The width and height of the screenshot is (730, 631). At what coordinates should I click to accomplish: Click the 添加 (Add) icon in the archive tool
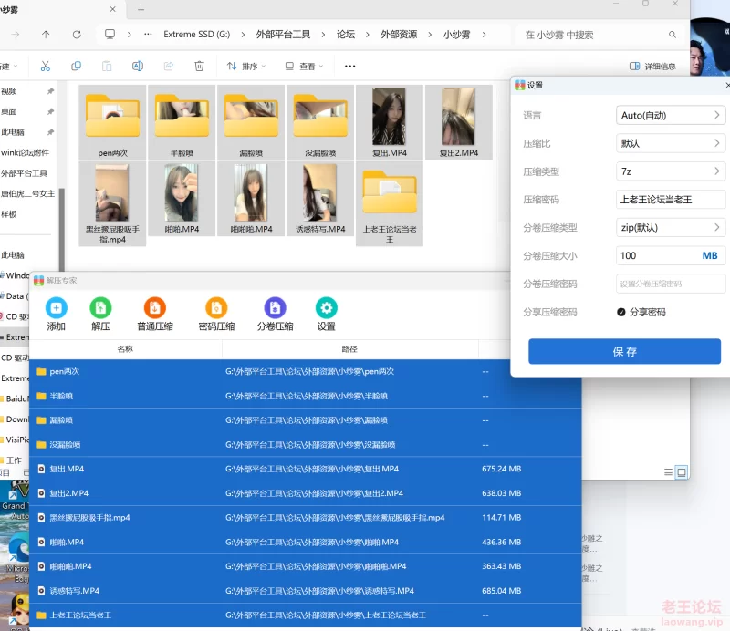[57, 308]
